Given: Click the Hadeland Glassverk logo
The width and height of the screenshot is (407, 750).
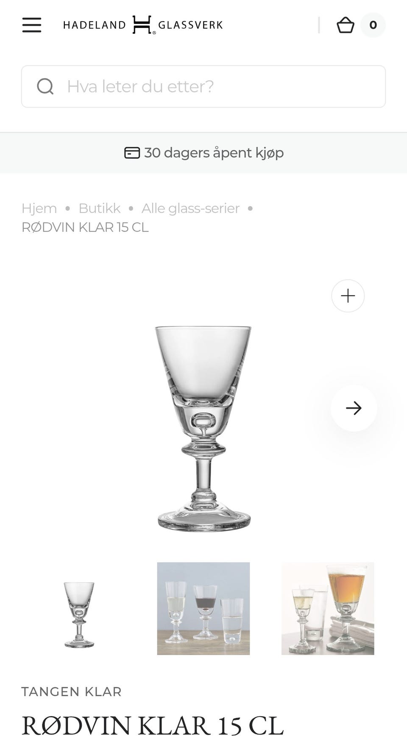Looking at the screenshot, I should point(143,25).
